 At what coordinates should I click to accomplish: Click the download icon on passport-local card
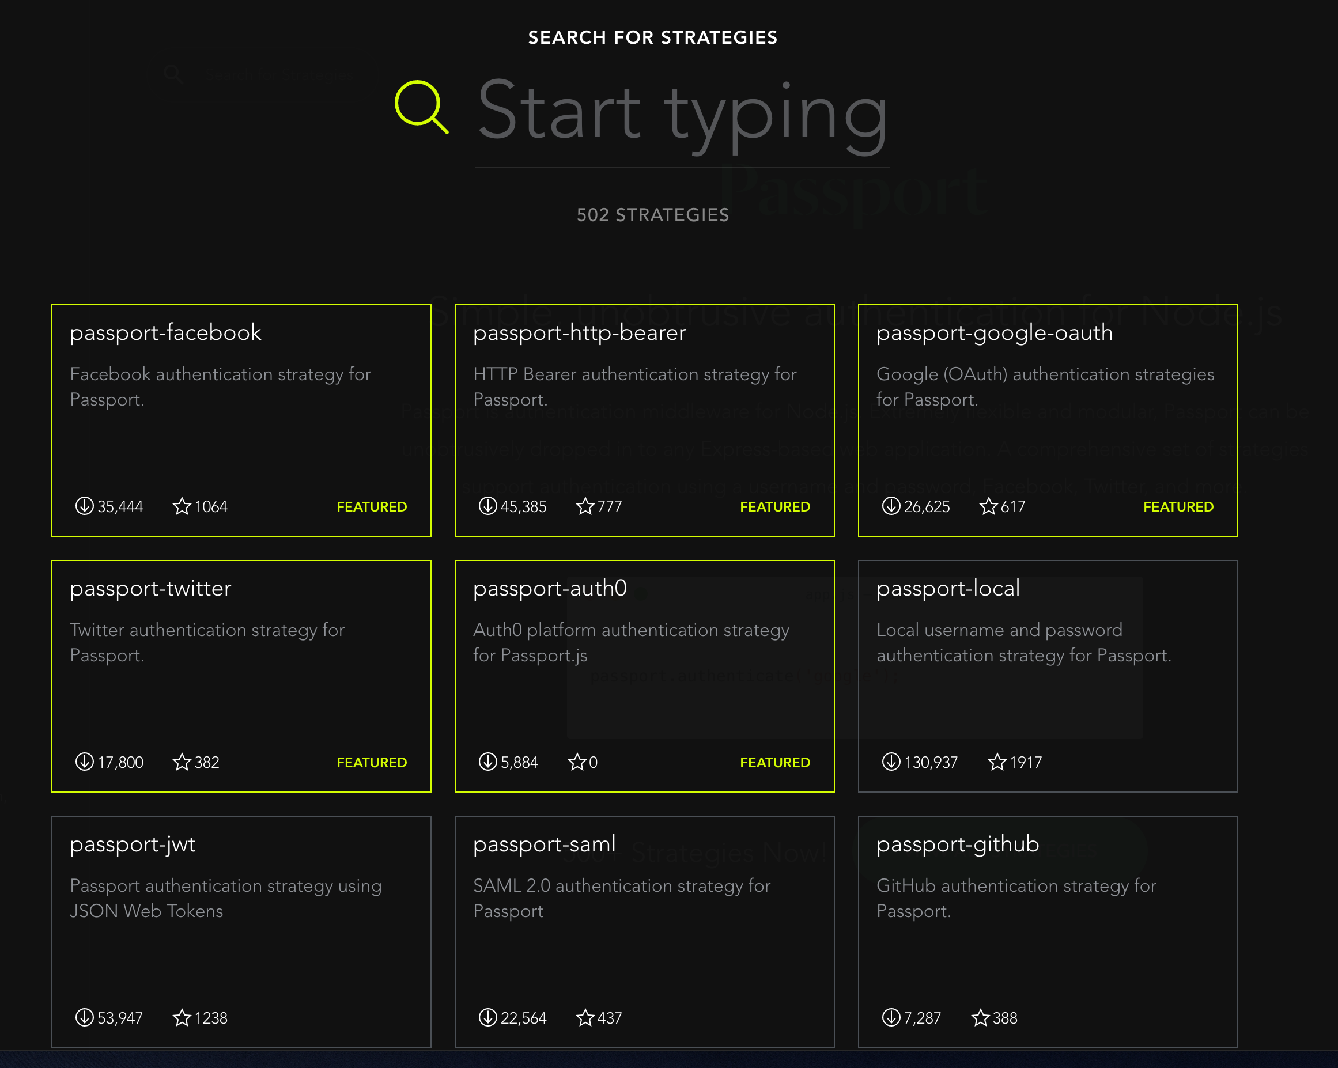890,762
